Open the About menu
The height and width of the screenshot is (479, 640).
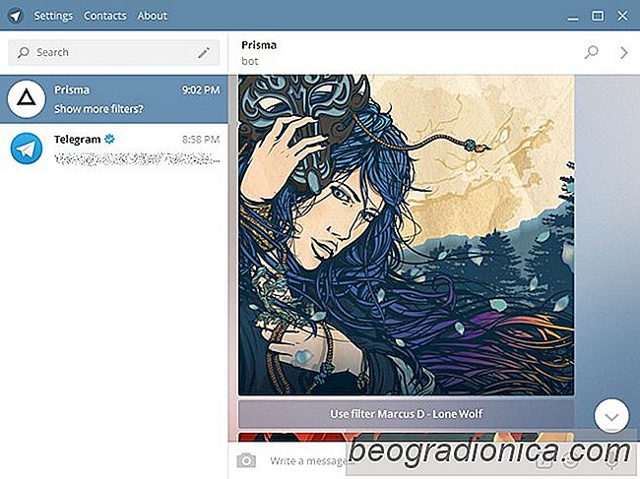[x=153, y=16]
